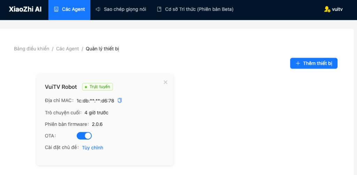Click the MAC address value 1c:db:**:**:d6:78

(x=95, y=101)
